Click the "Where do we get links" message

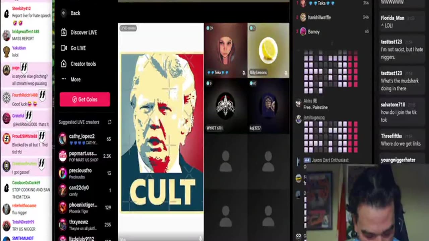pyautogui.click(x=401, y=144)
